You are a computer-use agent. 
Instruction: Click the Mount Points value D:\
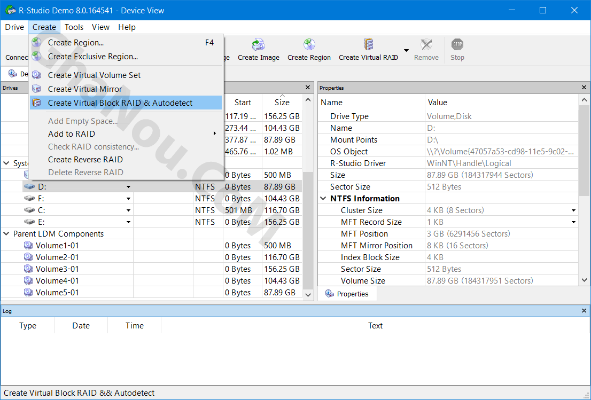point(432,140)
